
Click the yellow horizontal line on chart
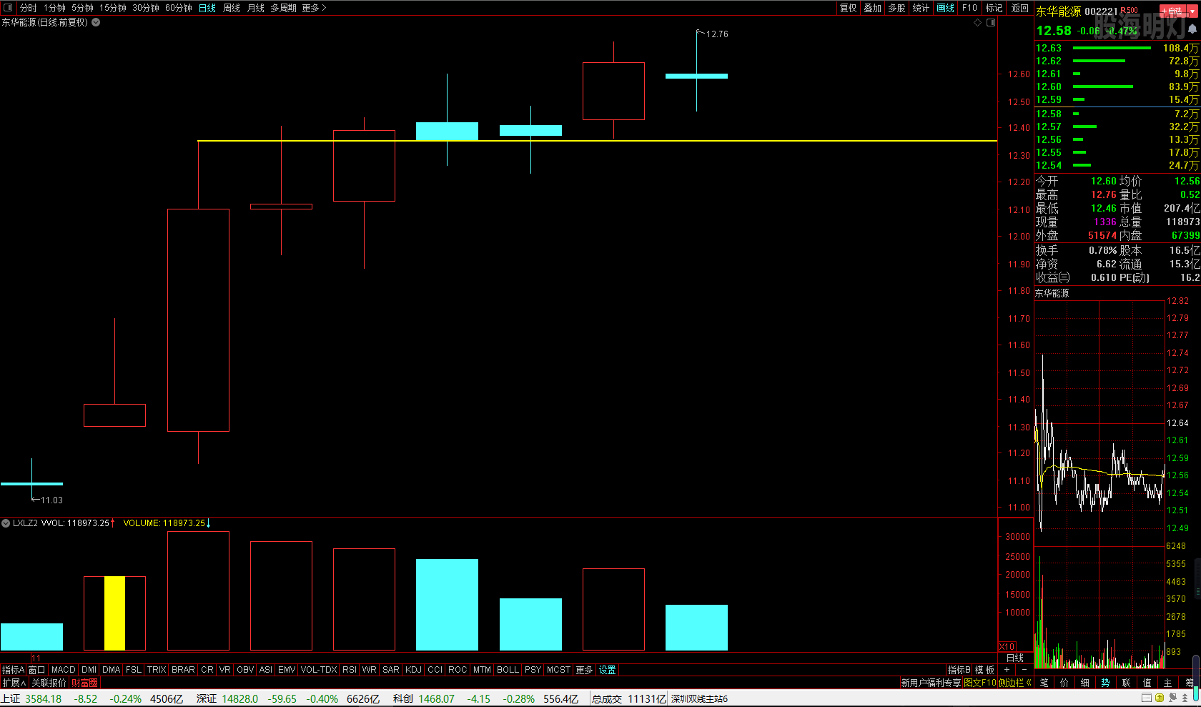pyautogui.click(x=597, y=141)
